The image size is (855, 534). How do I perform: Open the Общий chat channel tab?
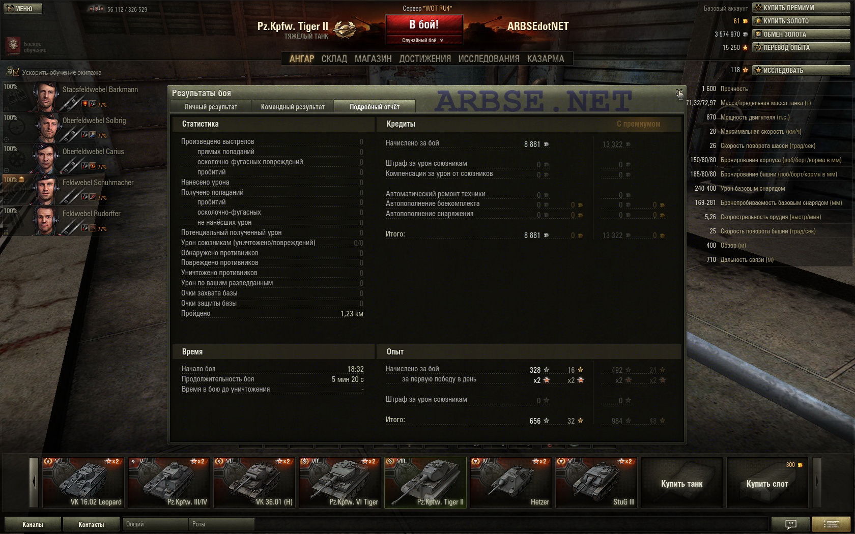coord(155,524)
